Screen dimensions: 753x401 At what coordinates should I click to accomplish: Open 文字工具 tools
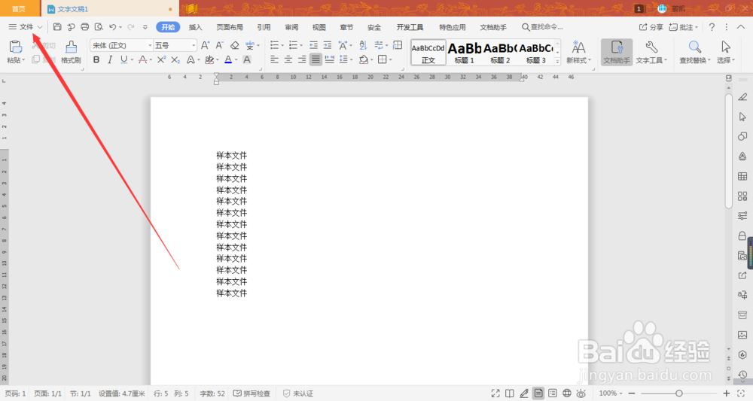pos(651,52)
